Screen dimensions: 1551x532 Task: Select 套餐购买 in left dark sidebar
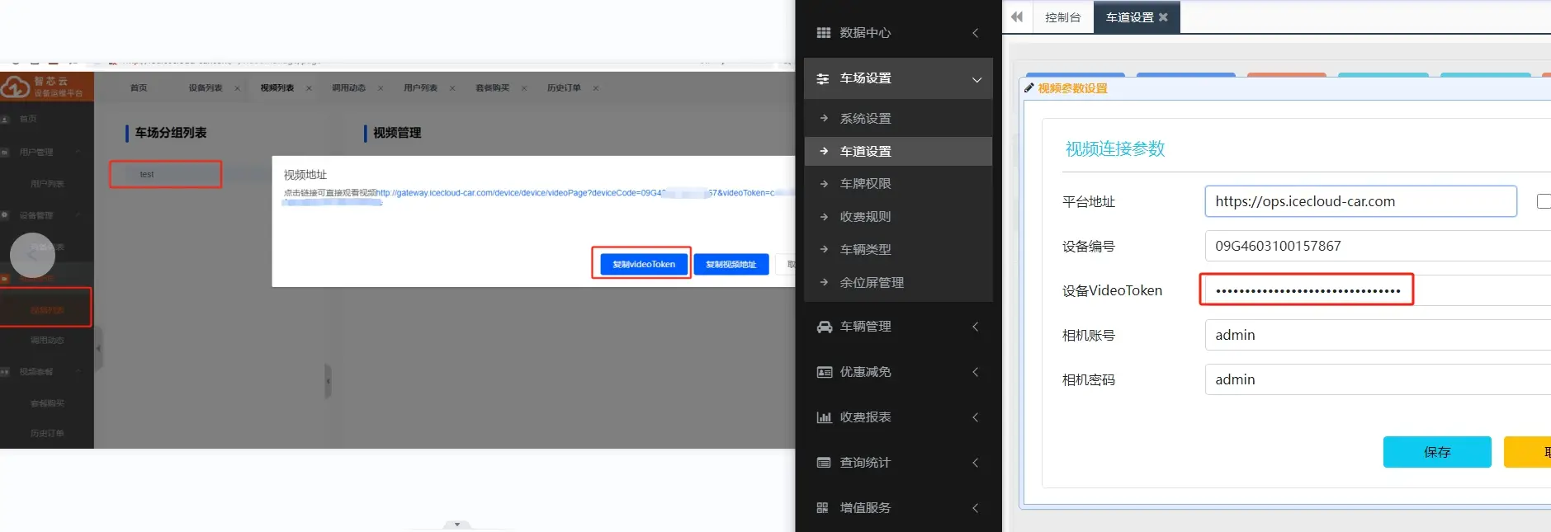click(x=47, y=403)
